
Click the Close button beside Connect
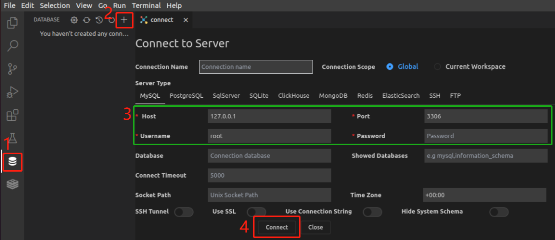tap(315, 228)
